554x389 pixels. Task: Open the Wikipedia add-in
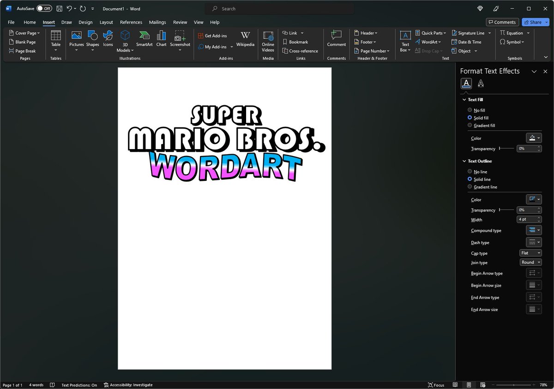tap(245, 39)
